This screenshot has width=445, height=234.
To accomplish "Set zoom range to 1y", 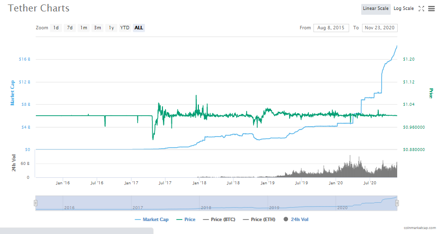I will pyautogui.click(x=111, y=28).
